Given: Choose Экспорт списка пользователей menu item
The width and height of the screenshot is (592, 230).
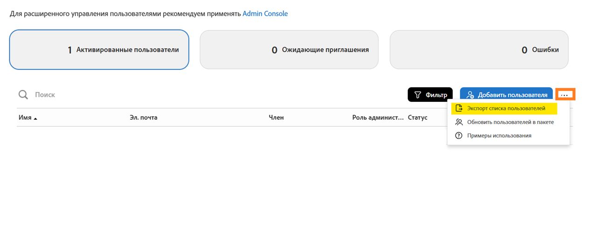Looking at the screenshot, I should [504, 108].
